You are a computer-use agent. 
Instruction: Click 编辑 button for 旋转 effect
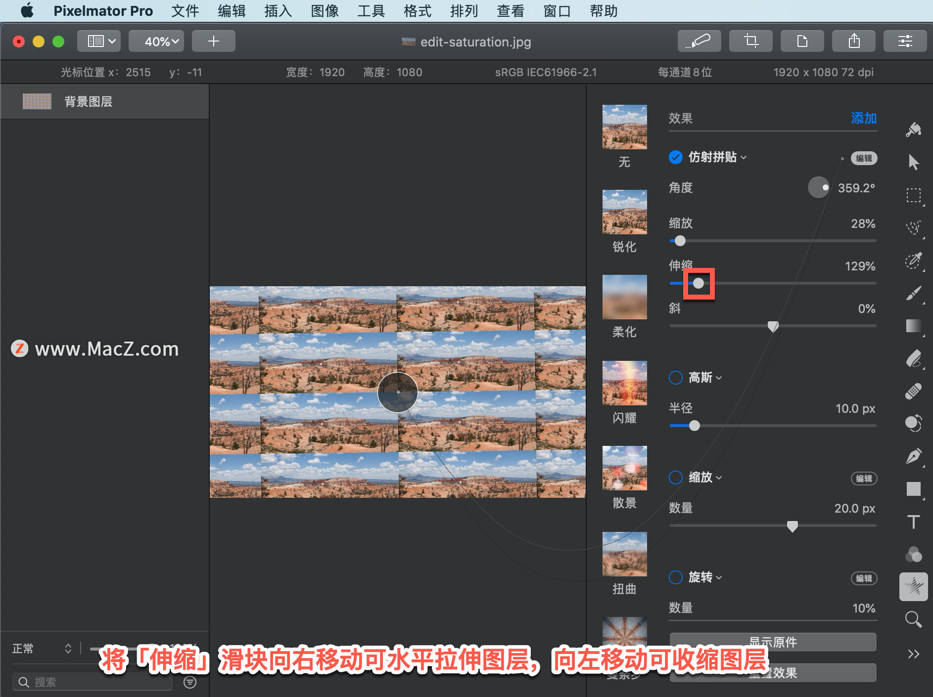click(x=864, y=578)
